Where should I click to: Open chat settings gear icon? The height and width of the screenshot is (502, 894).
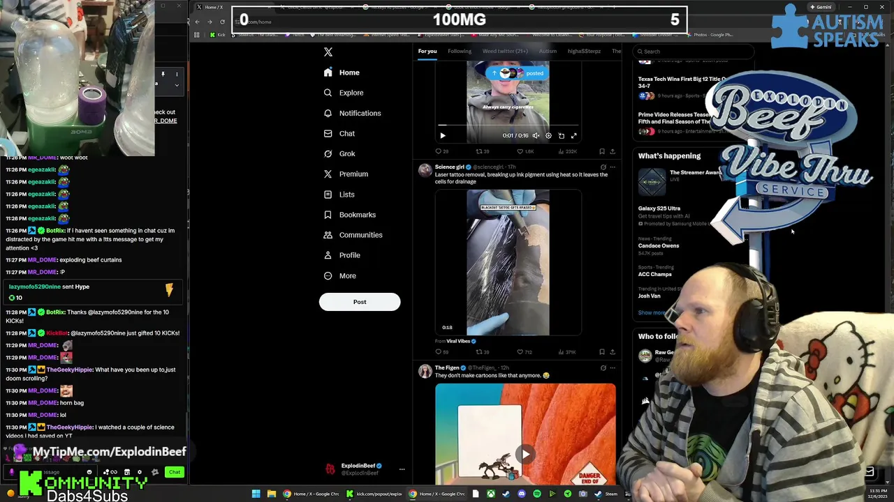140,472
